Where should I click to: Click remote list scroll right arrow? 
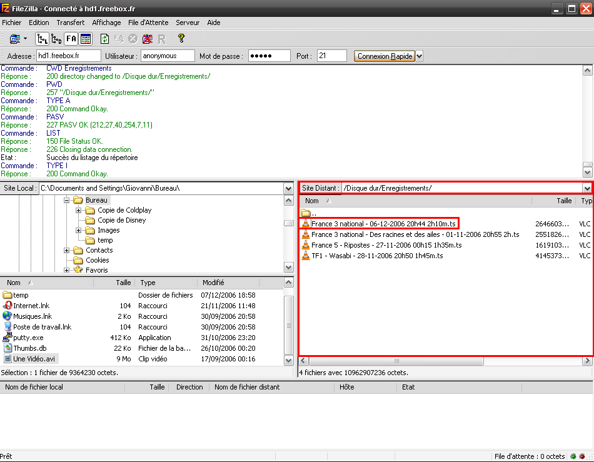click(x=587, y=361)
